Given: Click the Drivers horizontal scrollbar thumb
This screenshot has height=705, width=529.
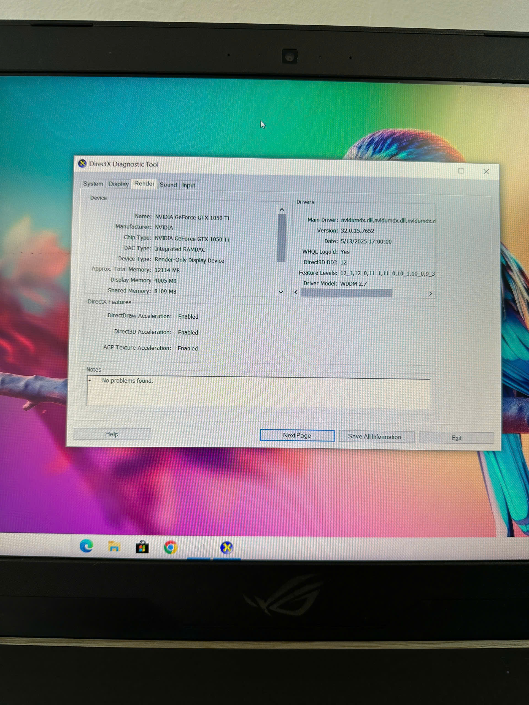Looking at the screenshot, I should pos(347,292).
